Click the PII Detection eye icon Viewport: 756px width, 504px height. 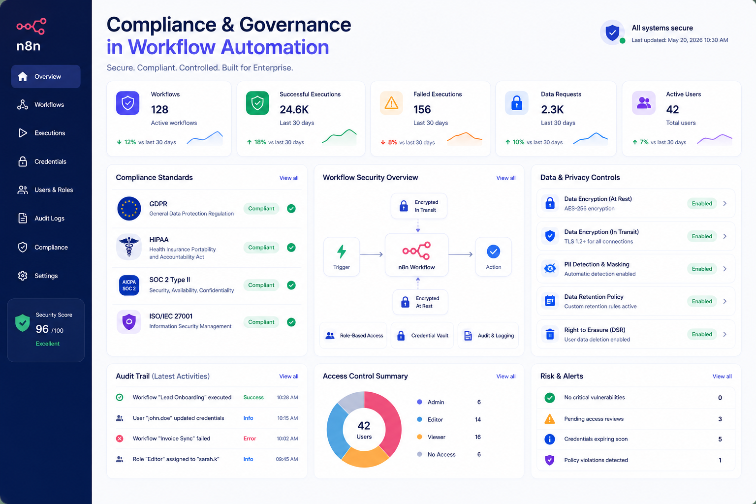550,269
